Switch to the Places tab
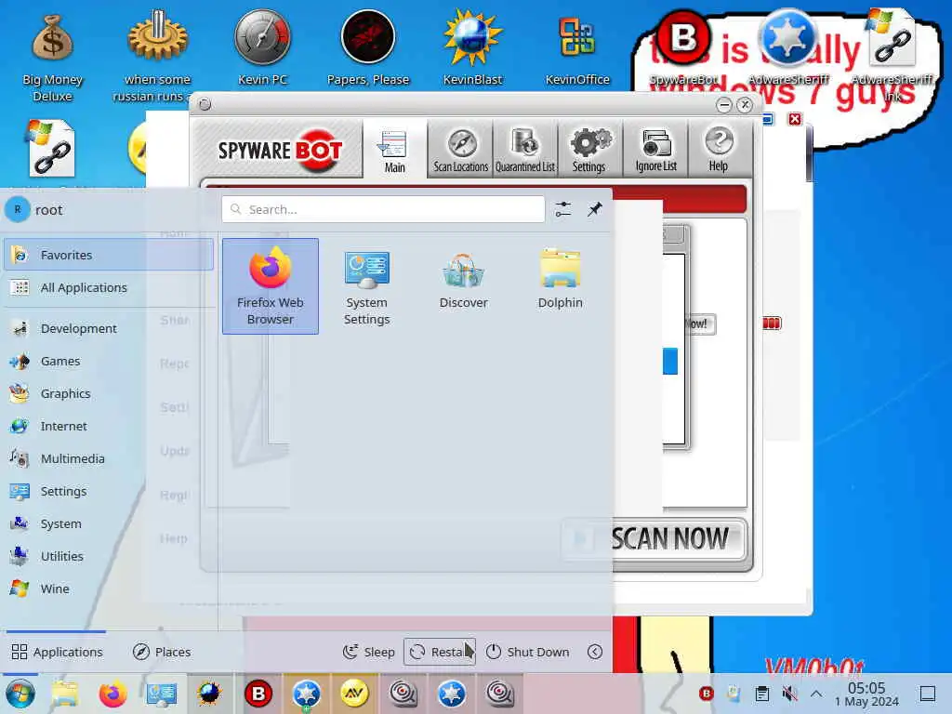This screenshot has height=714, width=952. point(162,652)
